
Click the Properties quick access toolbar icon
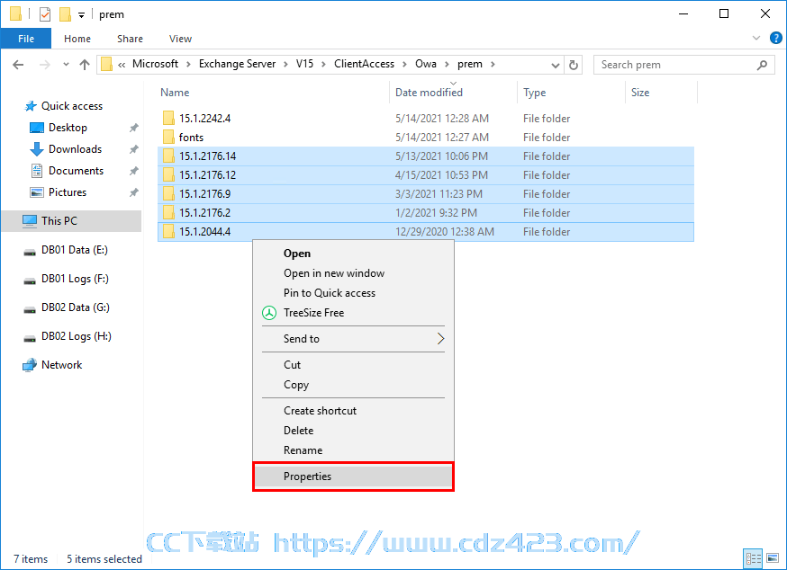point(45,14)
